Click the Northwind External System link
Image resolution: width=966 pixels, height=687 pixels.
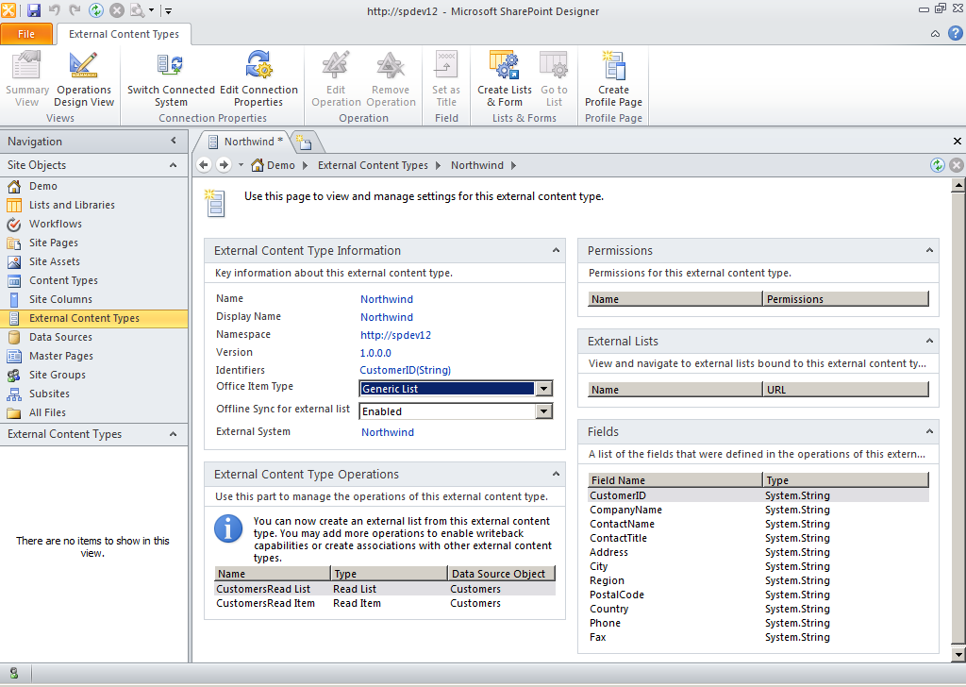[x=388, y=432]
